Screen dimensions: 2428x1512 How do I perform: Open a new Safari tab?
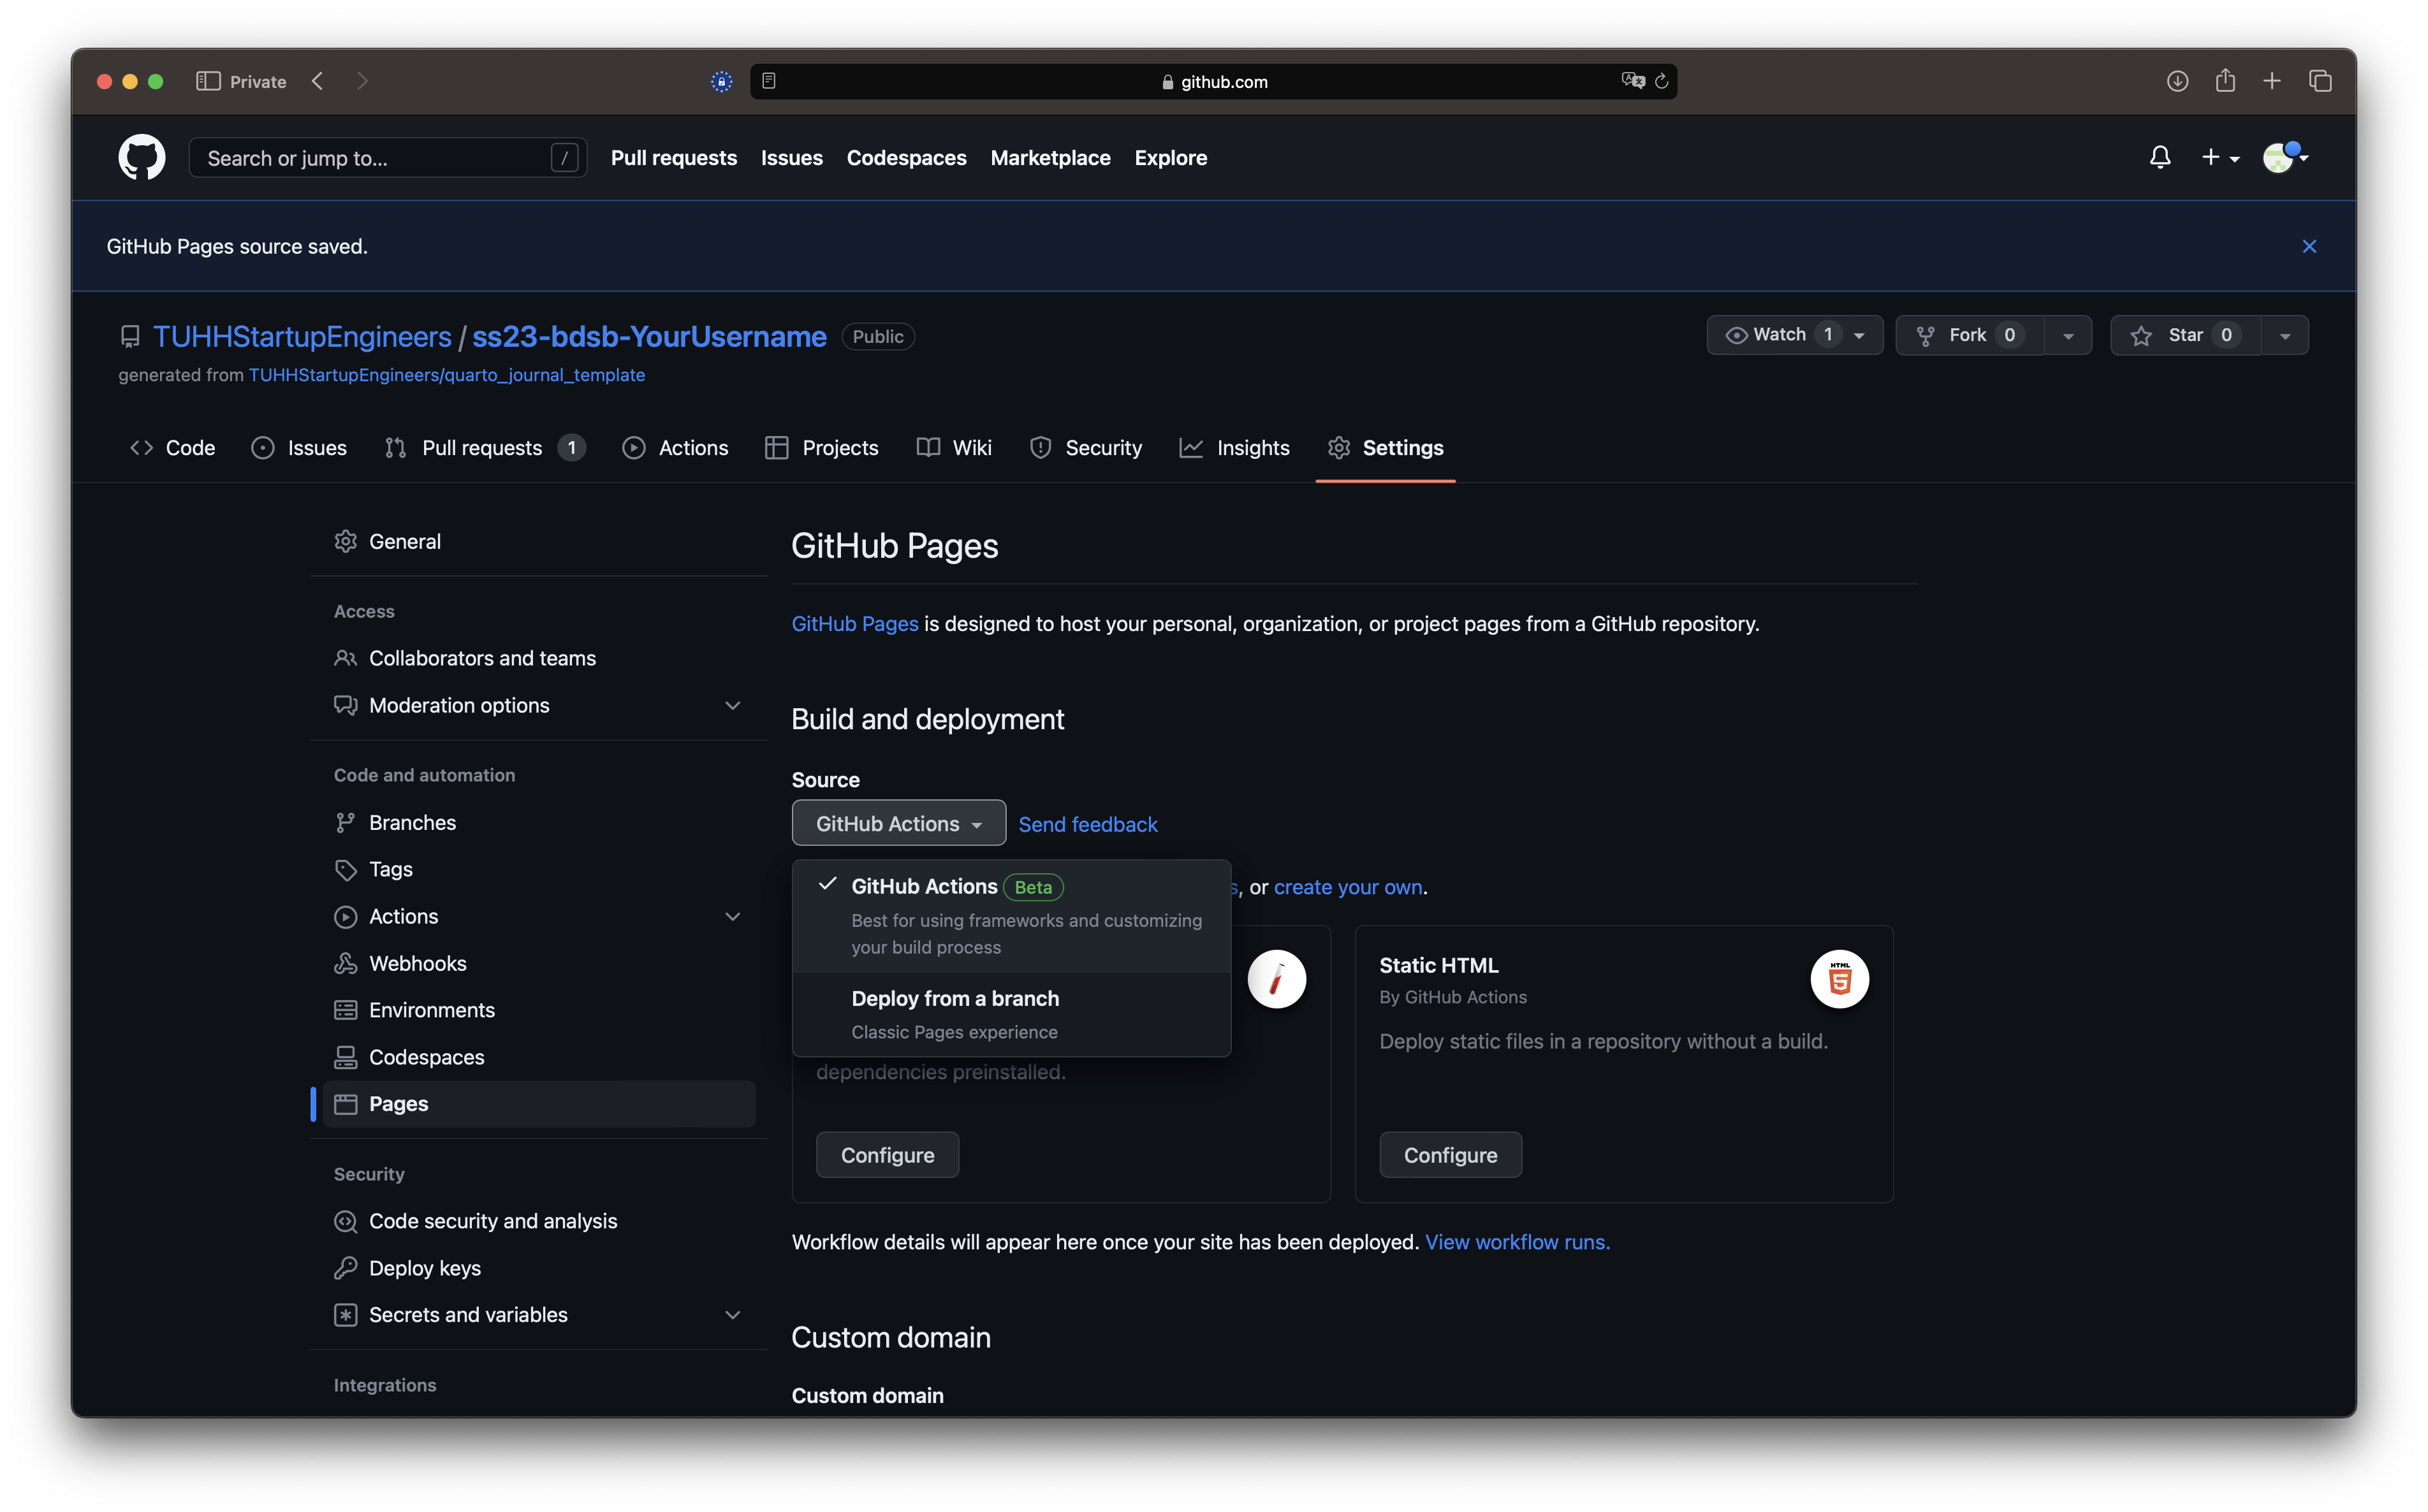click(x=2271, y=81)
